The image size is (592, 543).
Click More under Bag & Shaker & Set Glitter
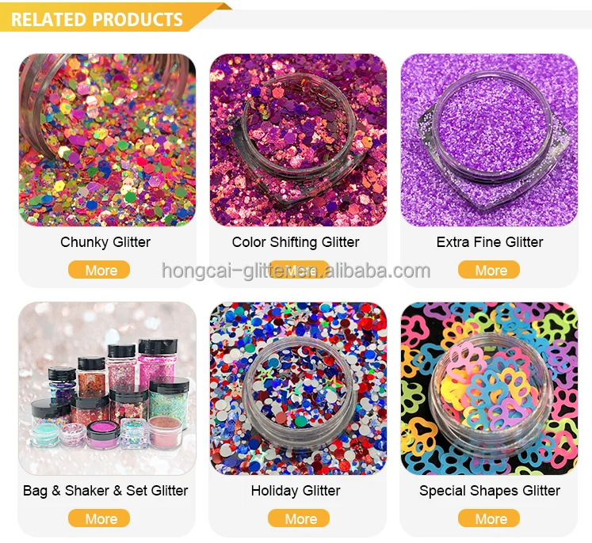point(99,518)
